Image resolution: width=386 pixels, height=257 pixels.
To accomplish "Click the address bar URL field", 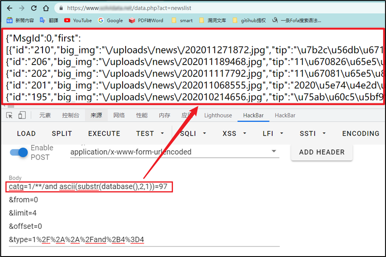I will 220,8.
